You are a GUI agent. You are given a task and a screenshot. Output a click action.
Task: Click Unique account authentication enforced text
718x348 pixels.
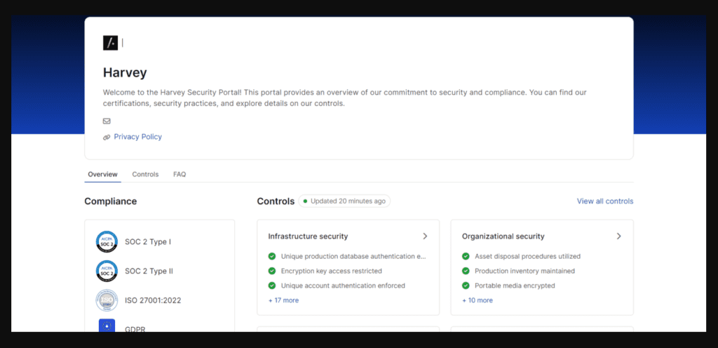343,286
